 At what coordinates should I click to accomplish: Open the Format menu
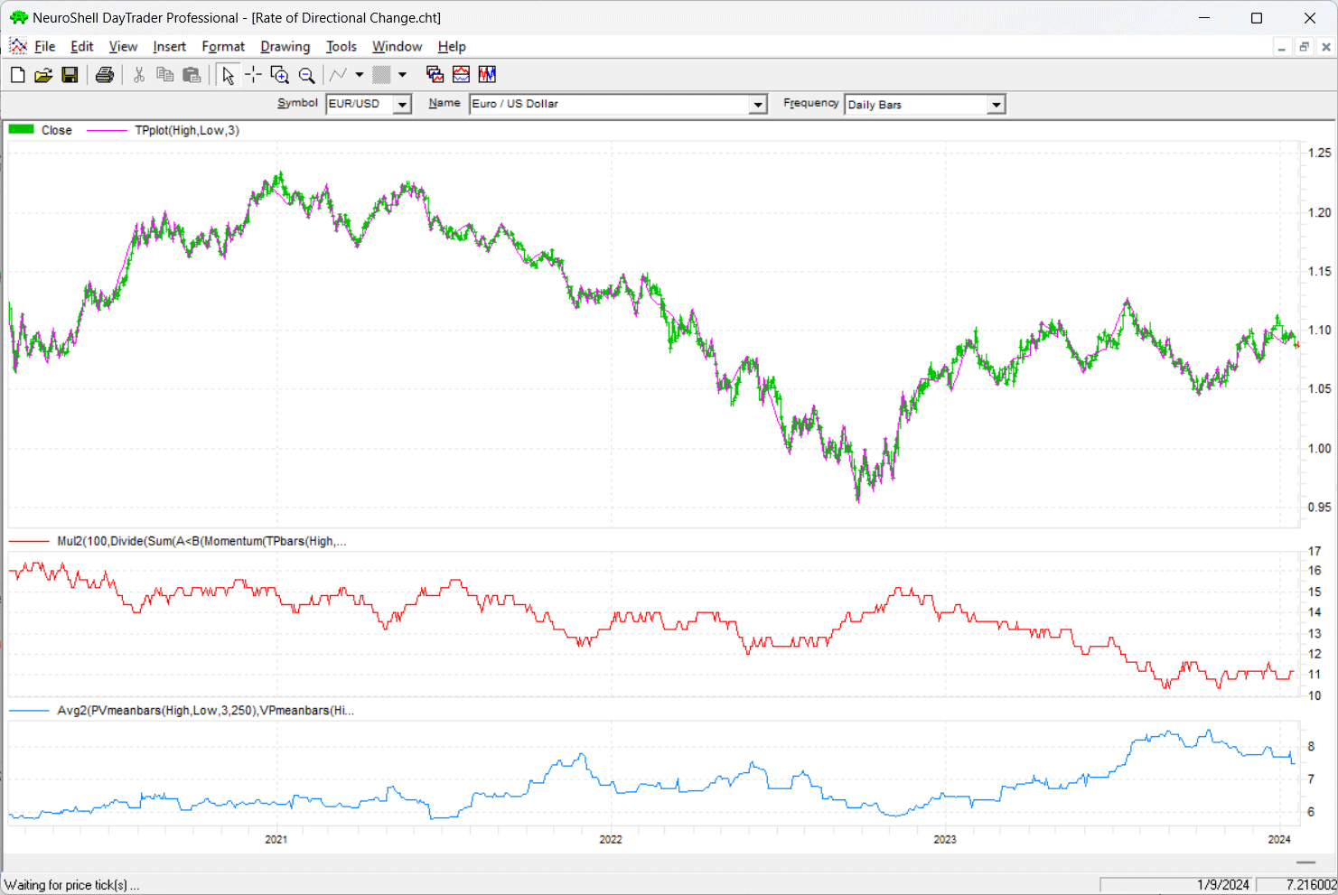(223, 47)
